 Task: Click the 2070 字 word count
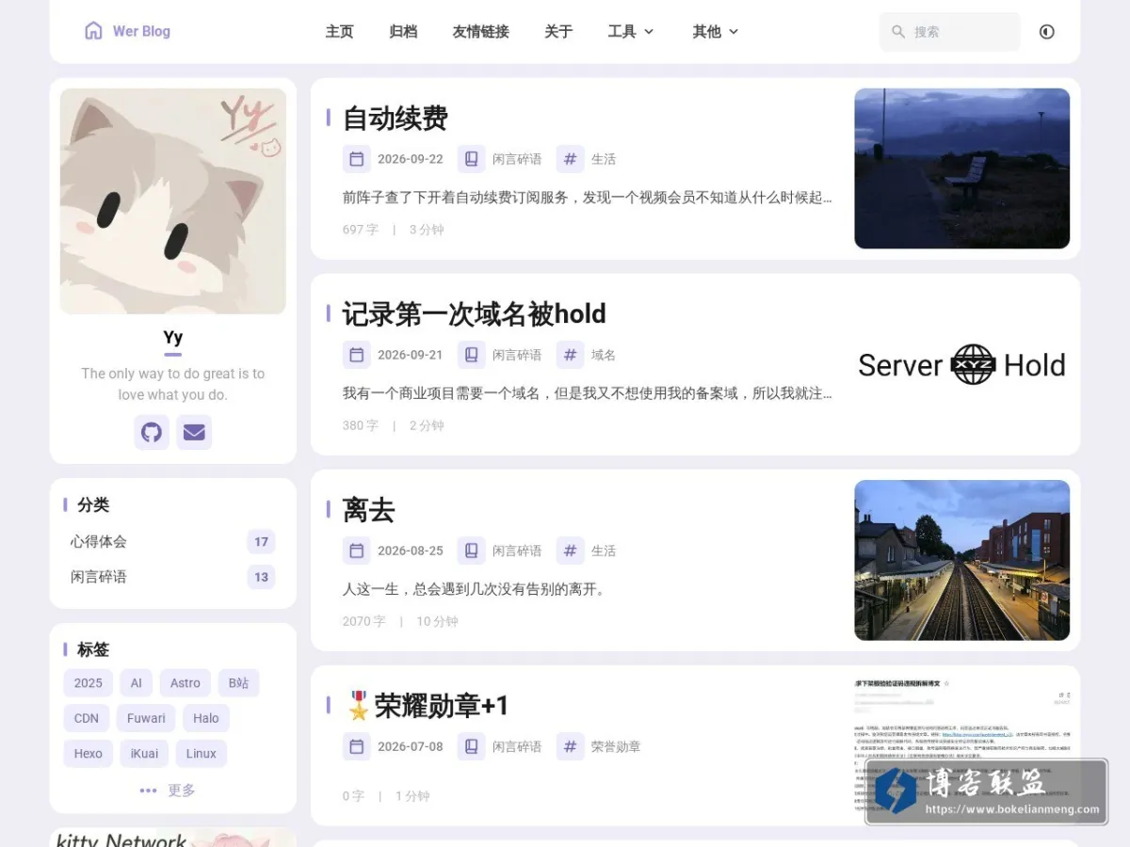(x=364, y=621)
